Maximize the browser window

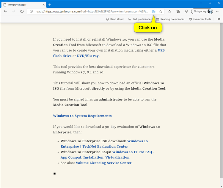(210, 3)
